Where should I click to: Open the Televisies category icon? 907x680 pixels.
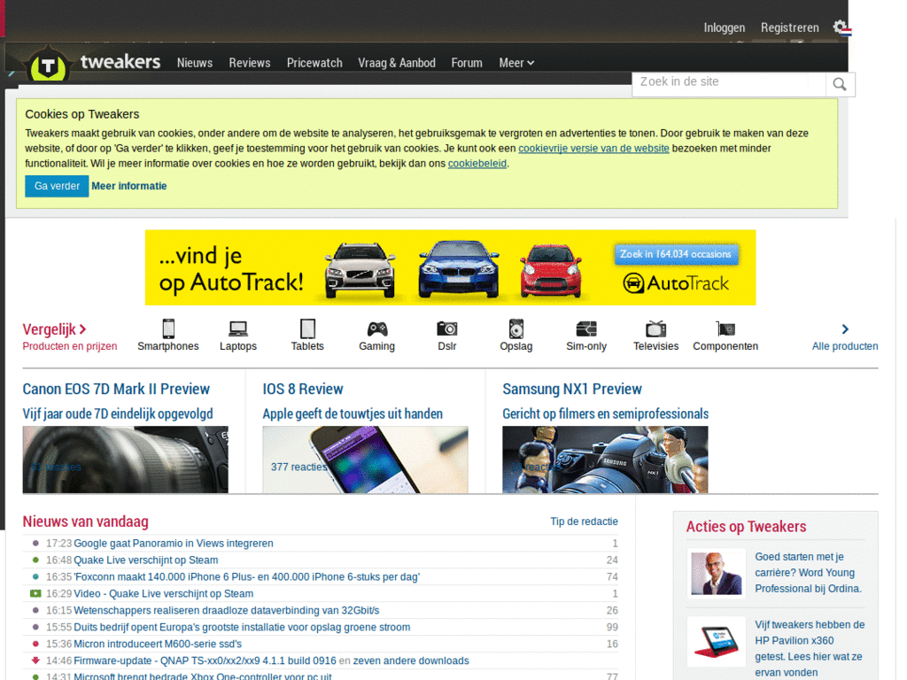(655, 330)
